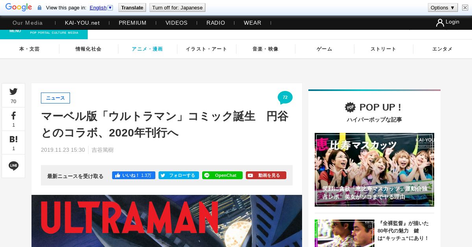Click the Google logo in translate bar

[18, 7]
